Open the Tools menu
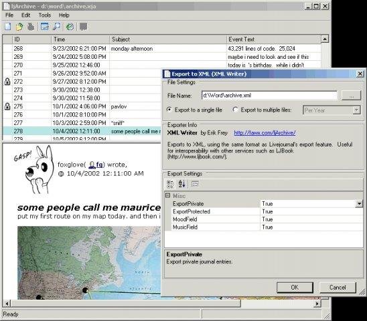 pos(45,15)
